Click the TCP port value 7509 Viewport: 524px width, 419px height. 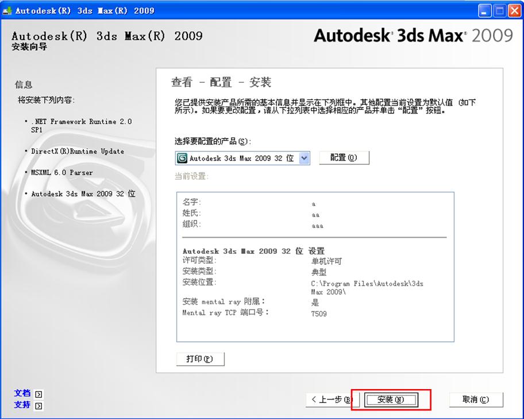[319, 314]
